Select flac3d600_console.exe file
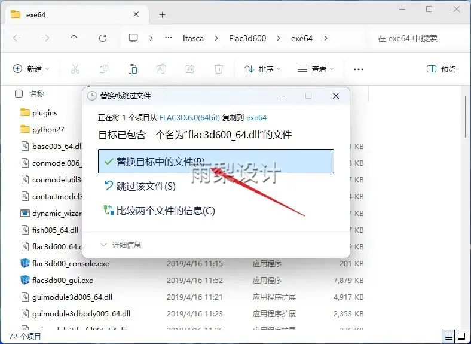 pos(71,264)
